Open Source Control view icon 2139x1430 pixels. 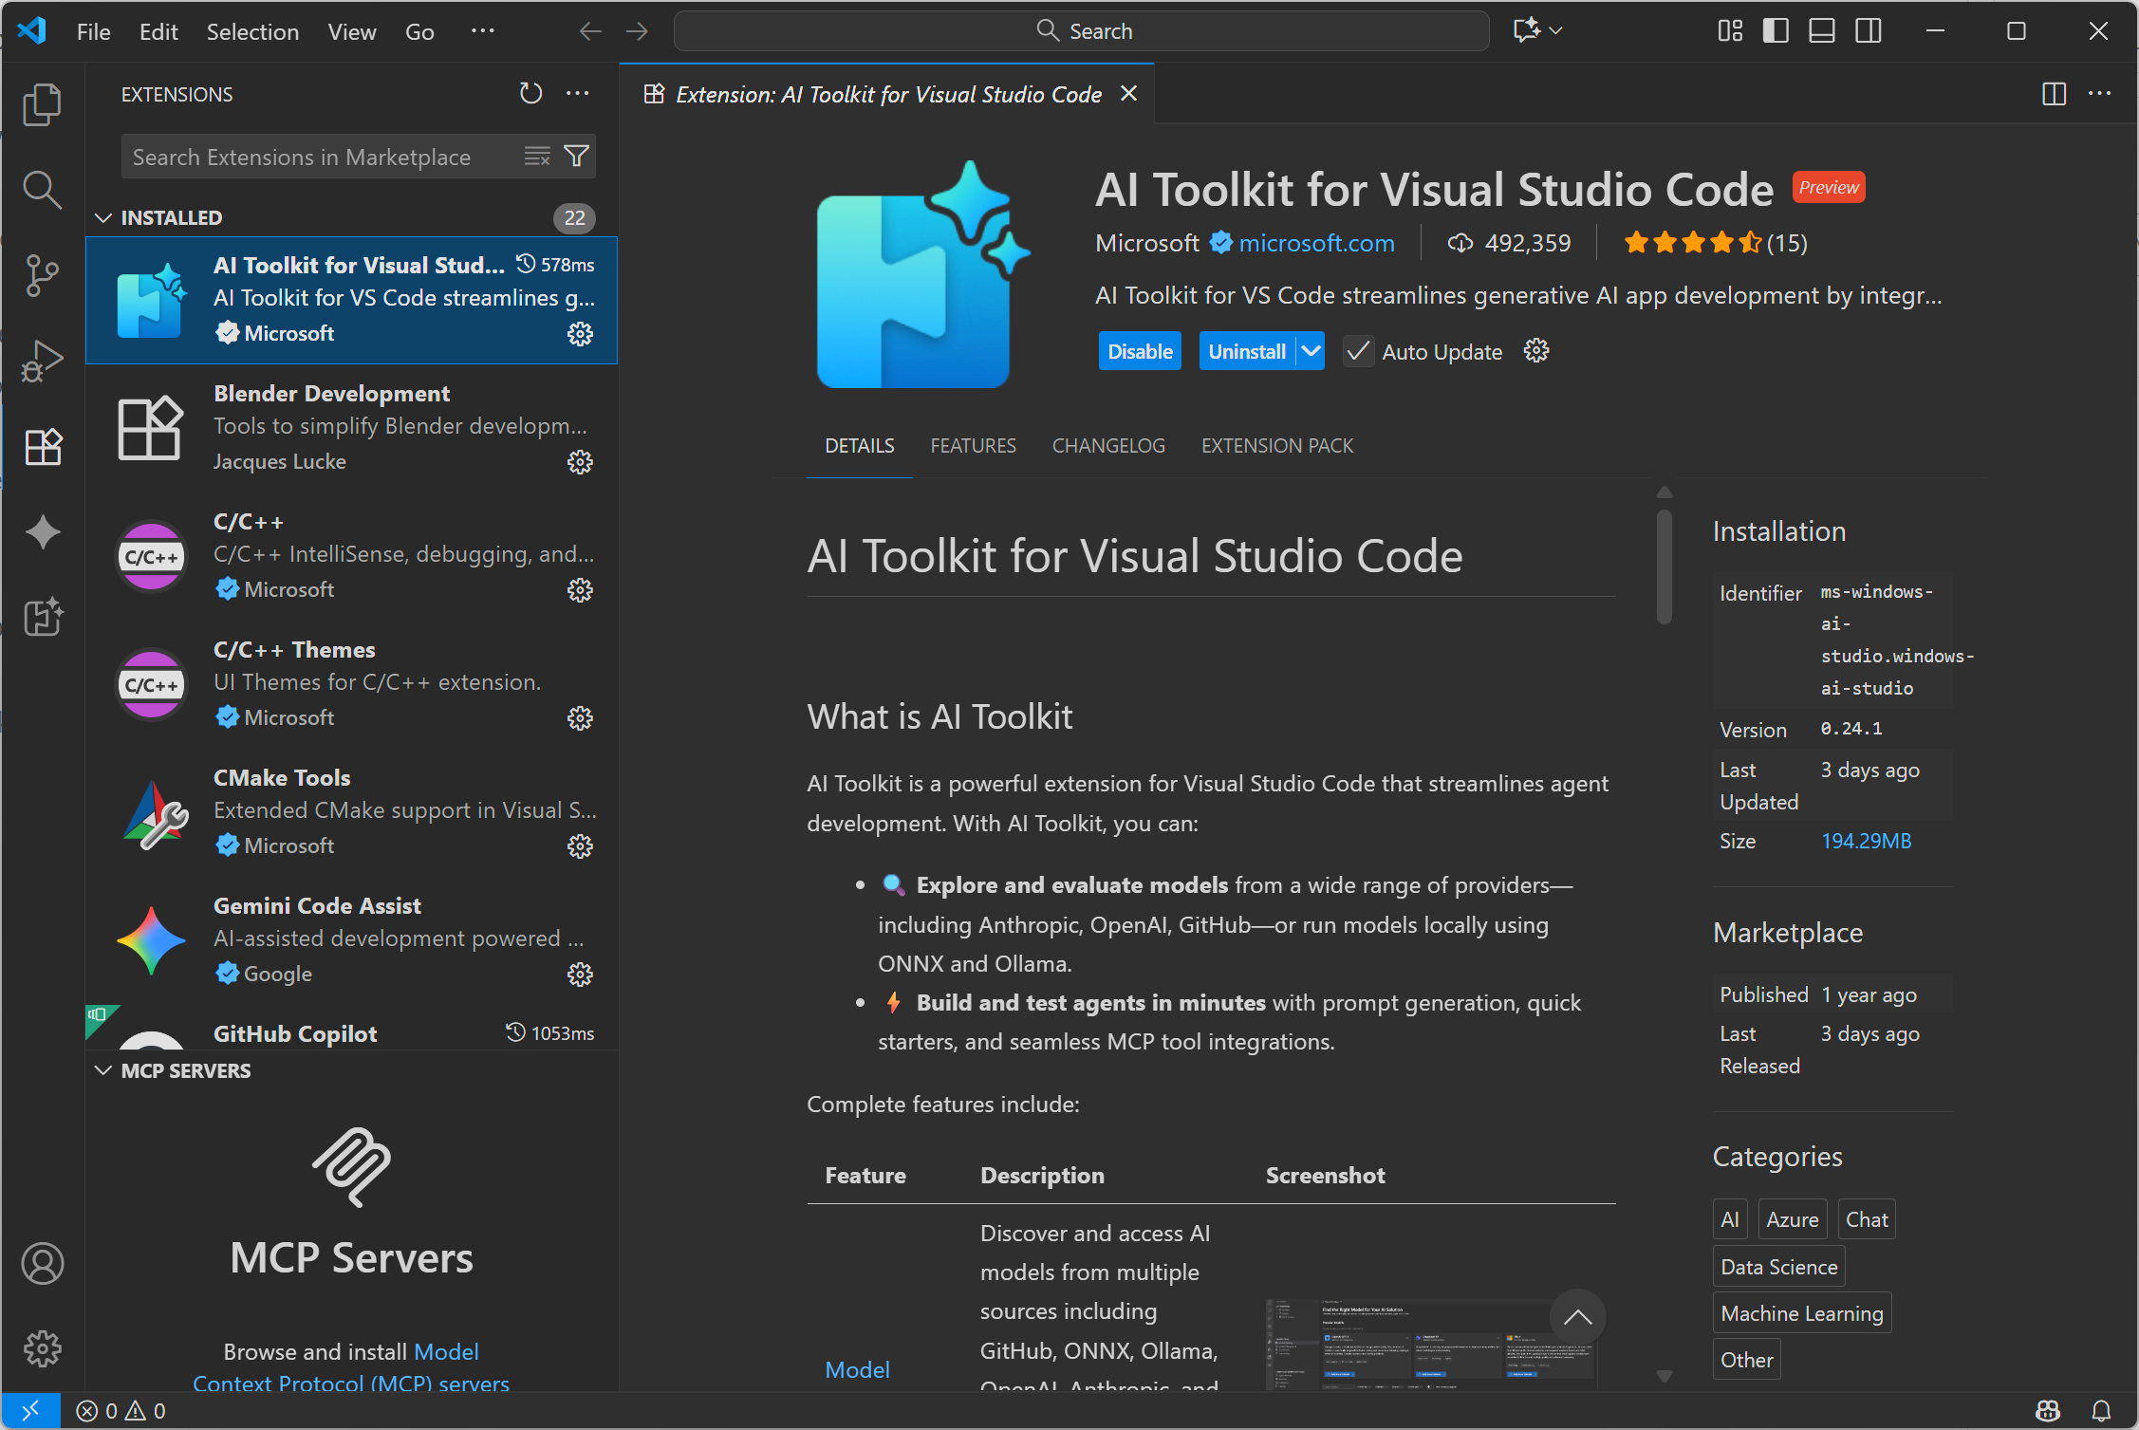[x=42, y=275]
